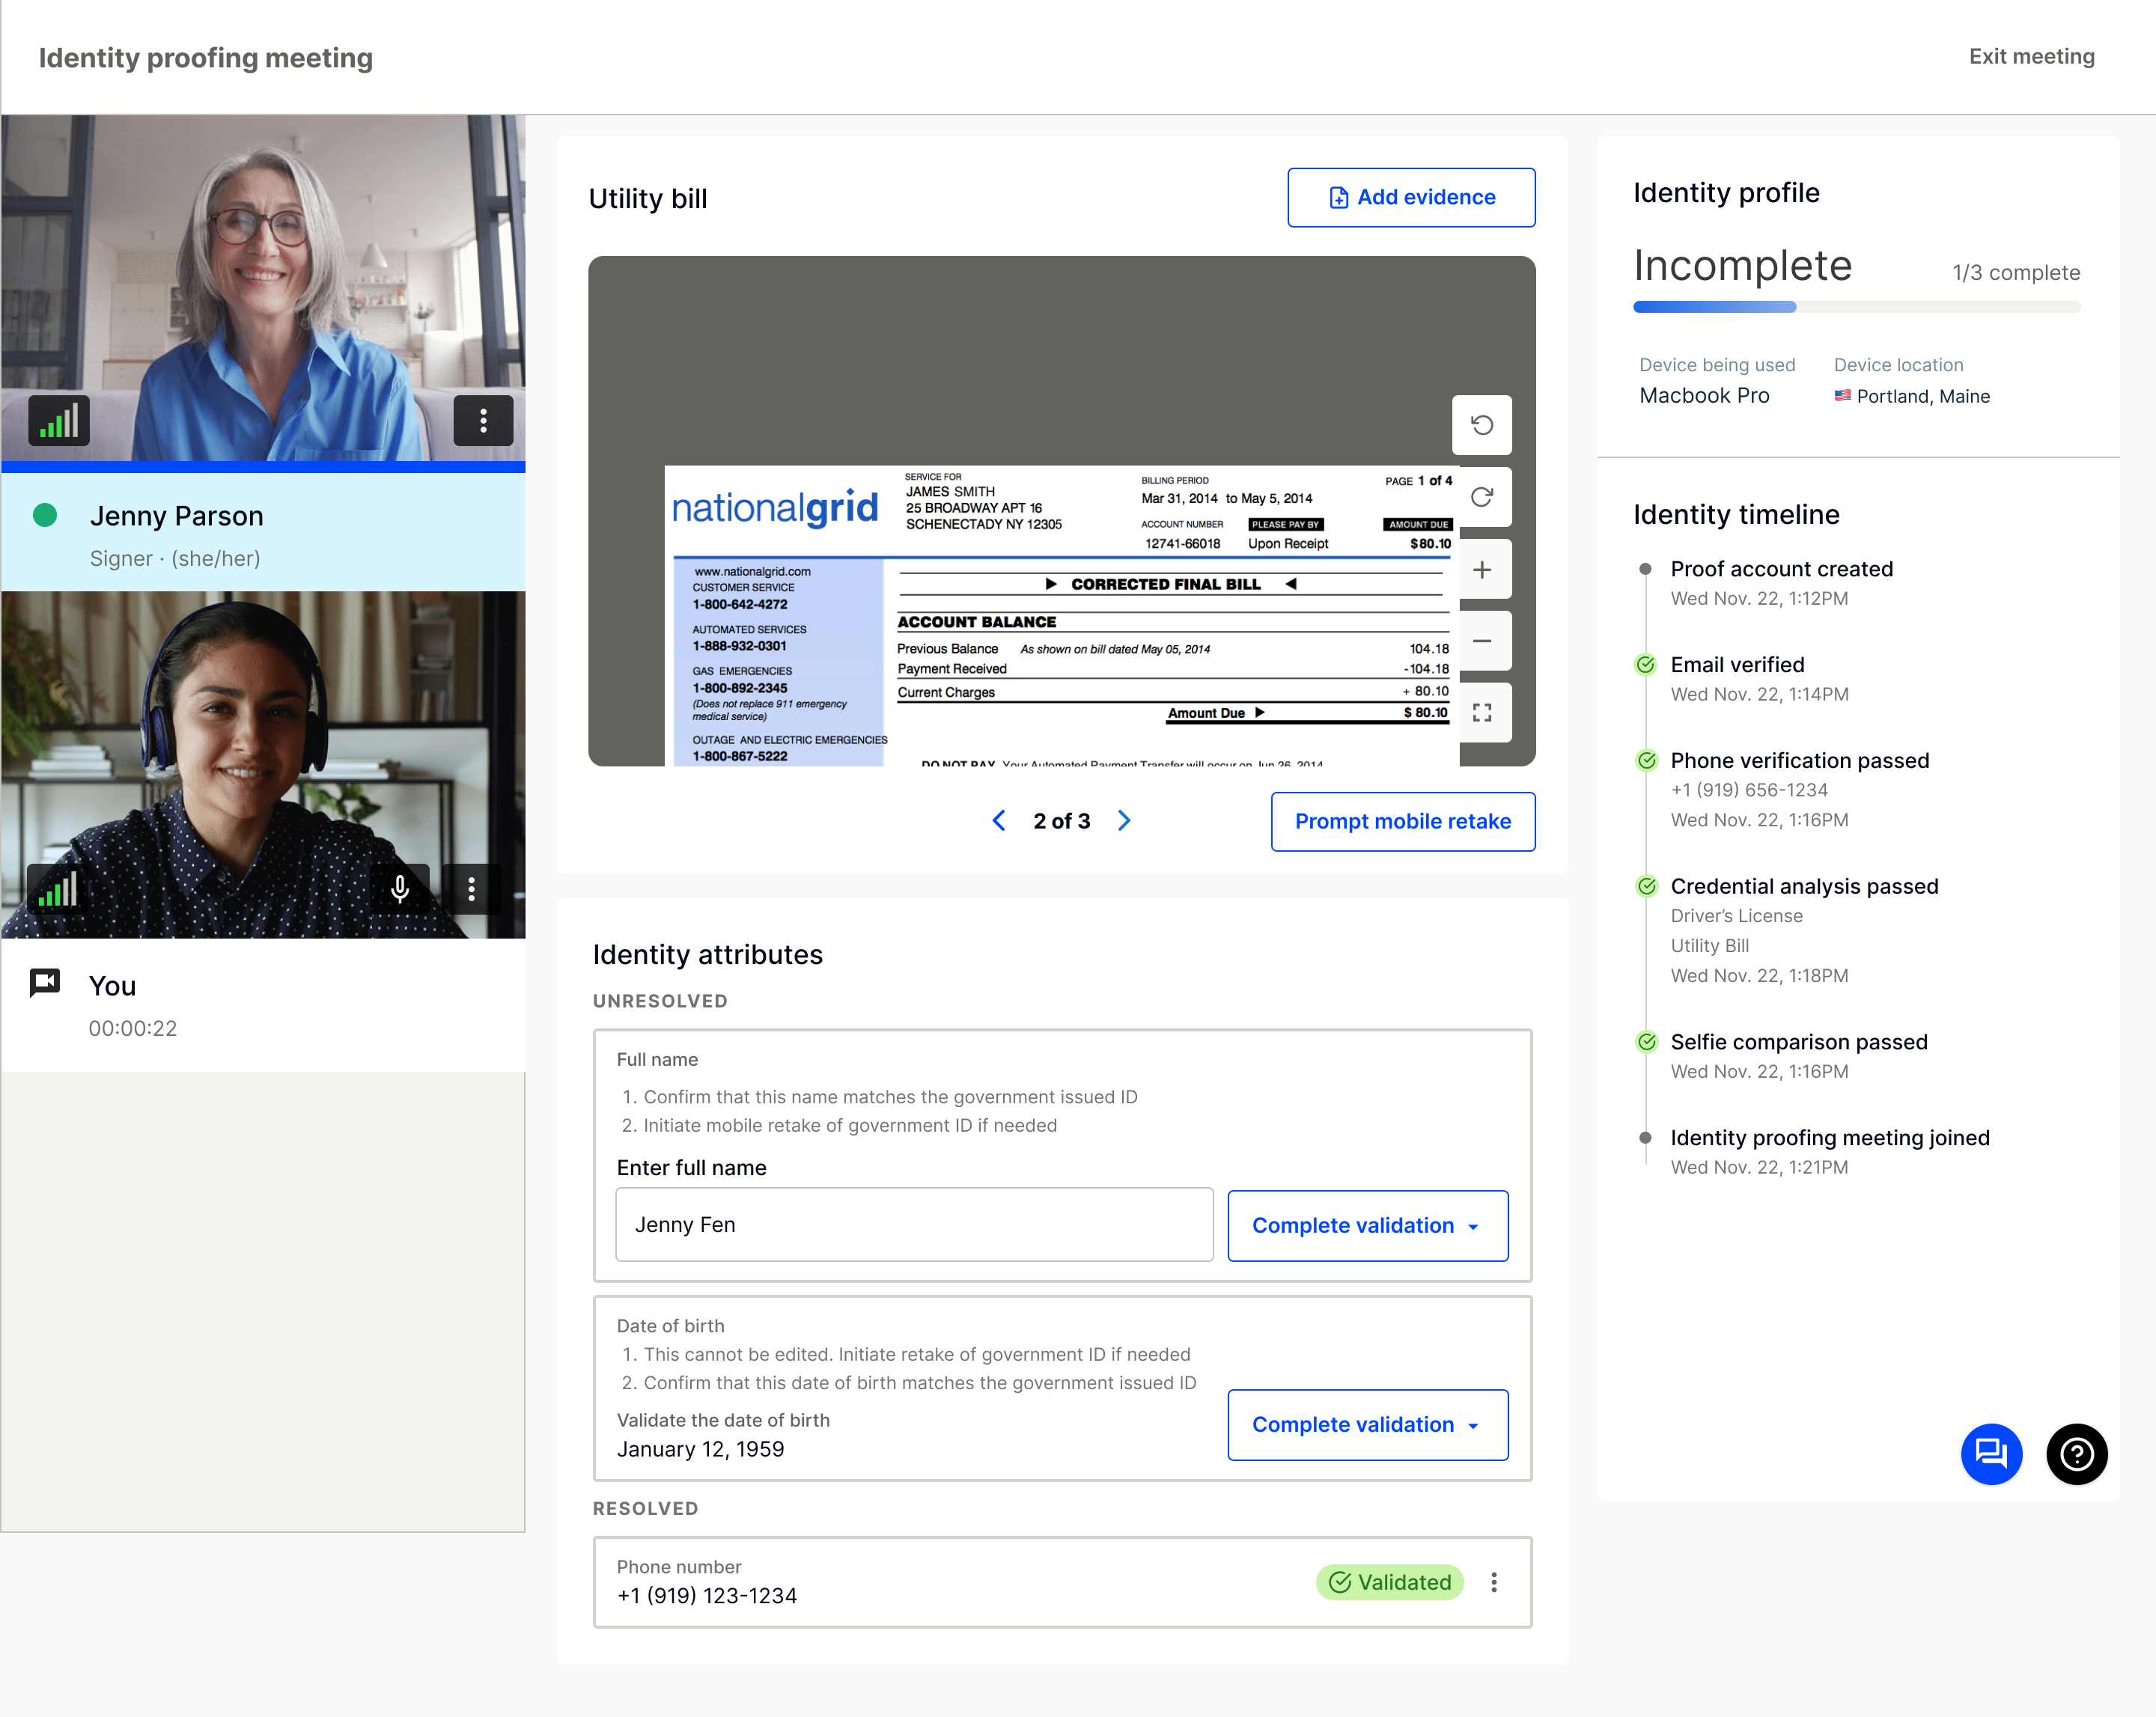Open document in fullscreen view
Viewport: 2156px width, 1717px height.
[x=1481, y=712]
